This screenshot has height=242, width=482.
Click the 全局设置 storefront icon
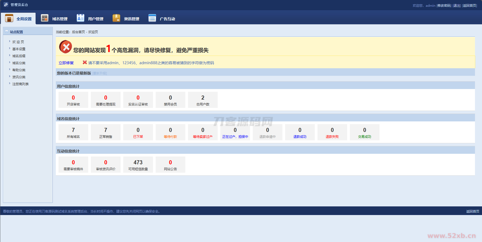9,18
